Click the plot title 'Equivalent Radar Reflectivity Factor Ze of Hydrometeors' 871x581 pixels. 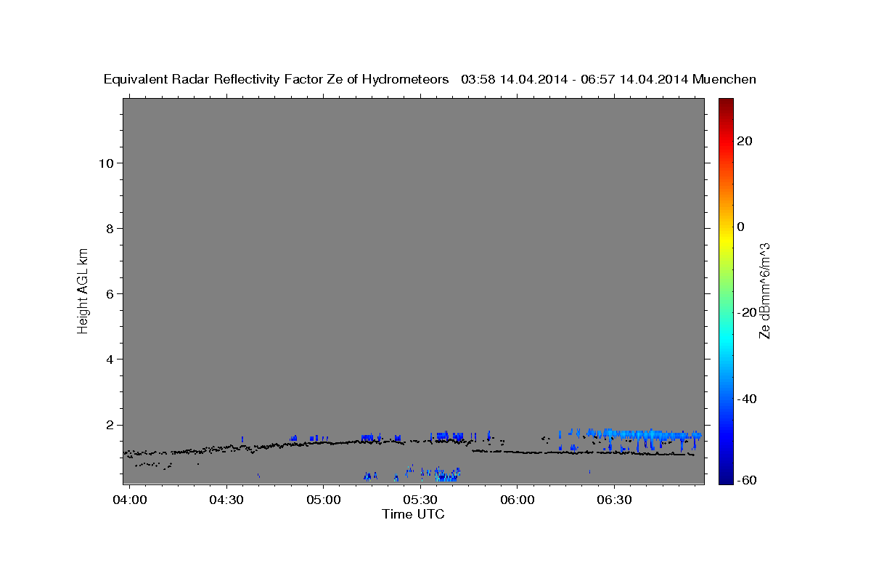[276, 79]
